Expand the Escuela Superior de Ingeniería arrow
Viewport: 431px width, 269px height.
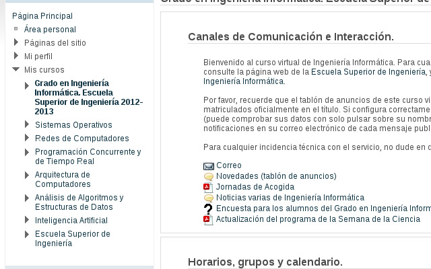pos(27,234)
